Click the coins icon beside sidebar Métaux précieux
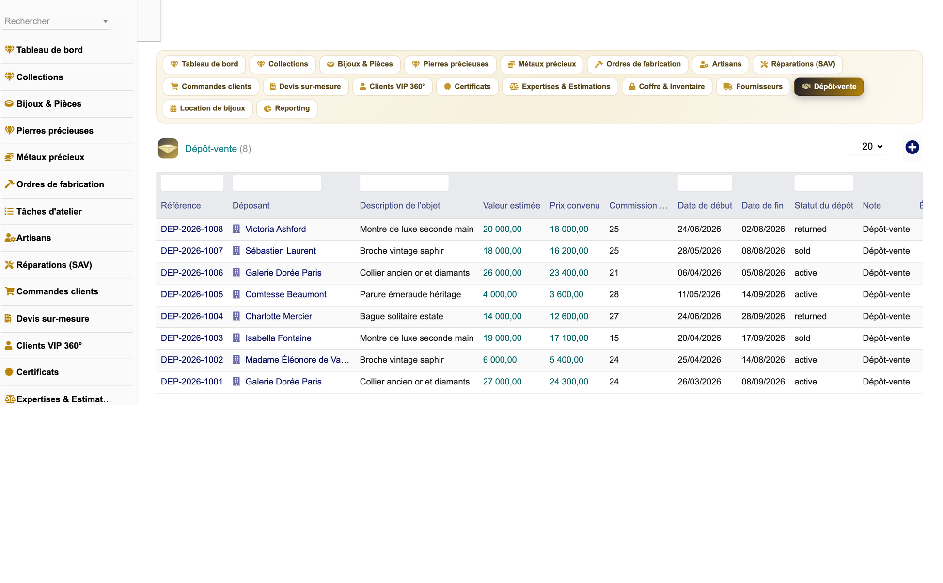The height and width of the screenshot is (583, 943). coord(9,157)
